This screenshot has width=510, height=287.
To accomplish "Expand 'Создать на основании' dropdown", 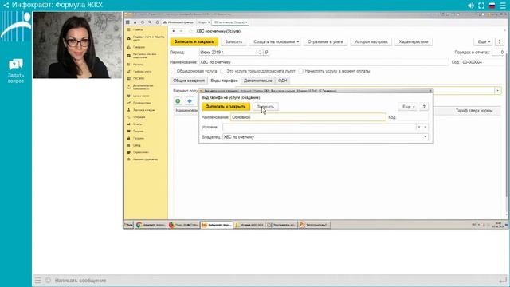I will point(276,41).
